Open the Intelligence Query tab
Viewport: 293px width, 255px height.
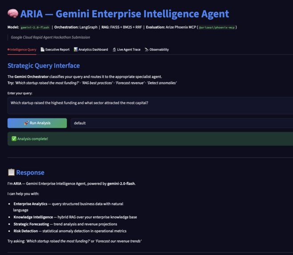[22, 49]
